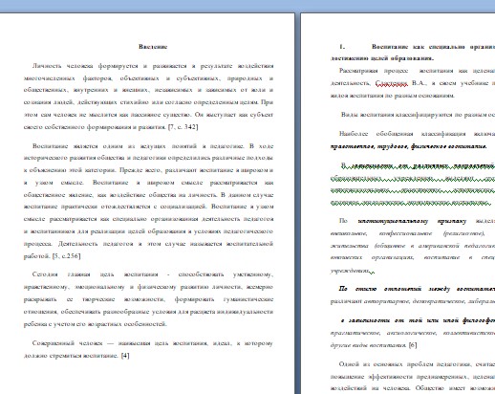Click the red-underlined surname before 'В.А.'

[392, 83]
